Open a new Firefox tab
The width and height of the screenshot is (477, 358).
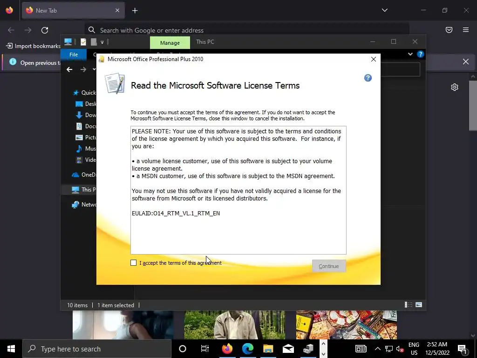coord(135,11)
